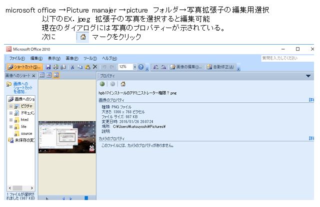Select the ドキュメント folder in the tree

point(28,113)
